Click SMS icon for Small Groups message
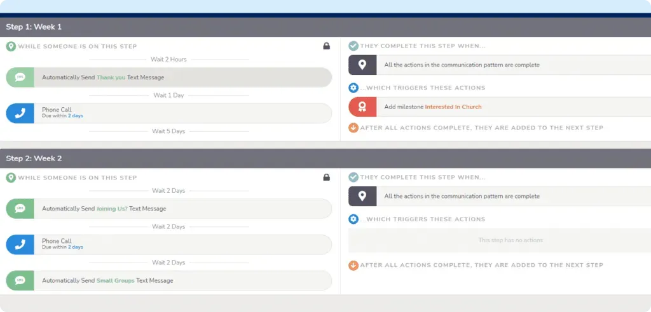The image size is (651, 312). pos(20,280)
